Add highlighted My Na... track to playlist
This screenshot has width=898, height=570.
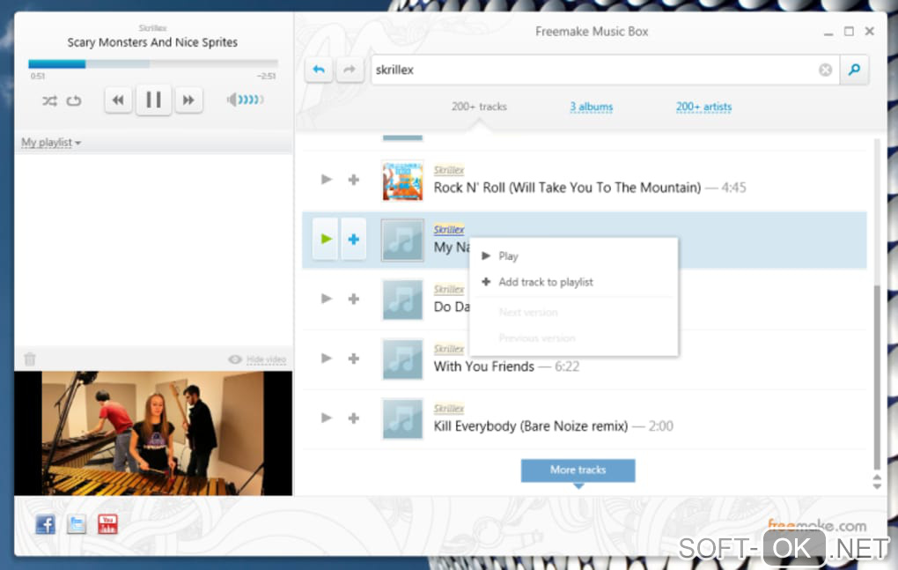coord(353,239)
